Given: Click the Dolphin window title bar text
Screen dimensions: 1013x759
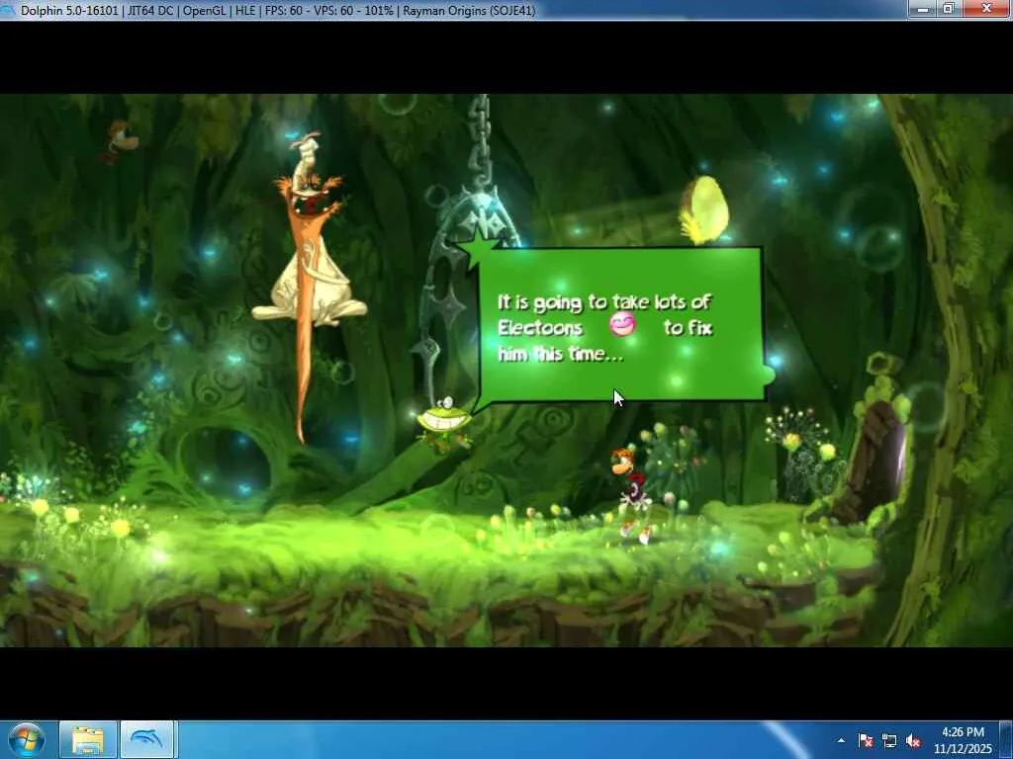Looking at the screenshot, I should tap(278, 10).
